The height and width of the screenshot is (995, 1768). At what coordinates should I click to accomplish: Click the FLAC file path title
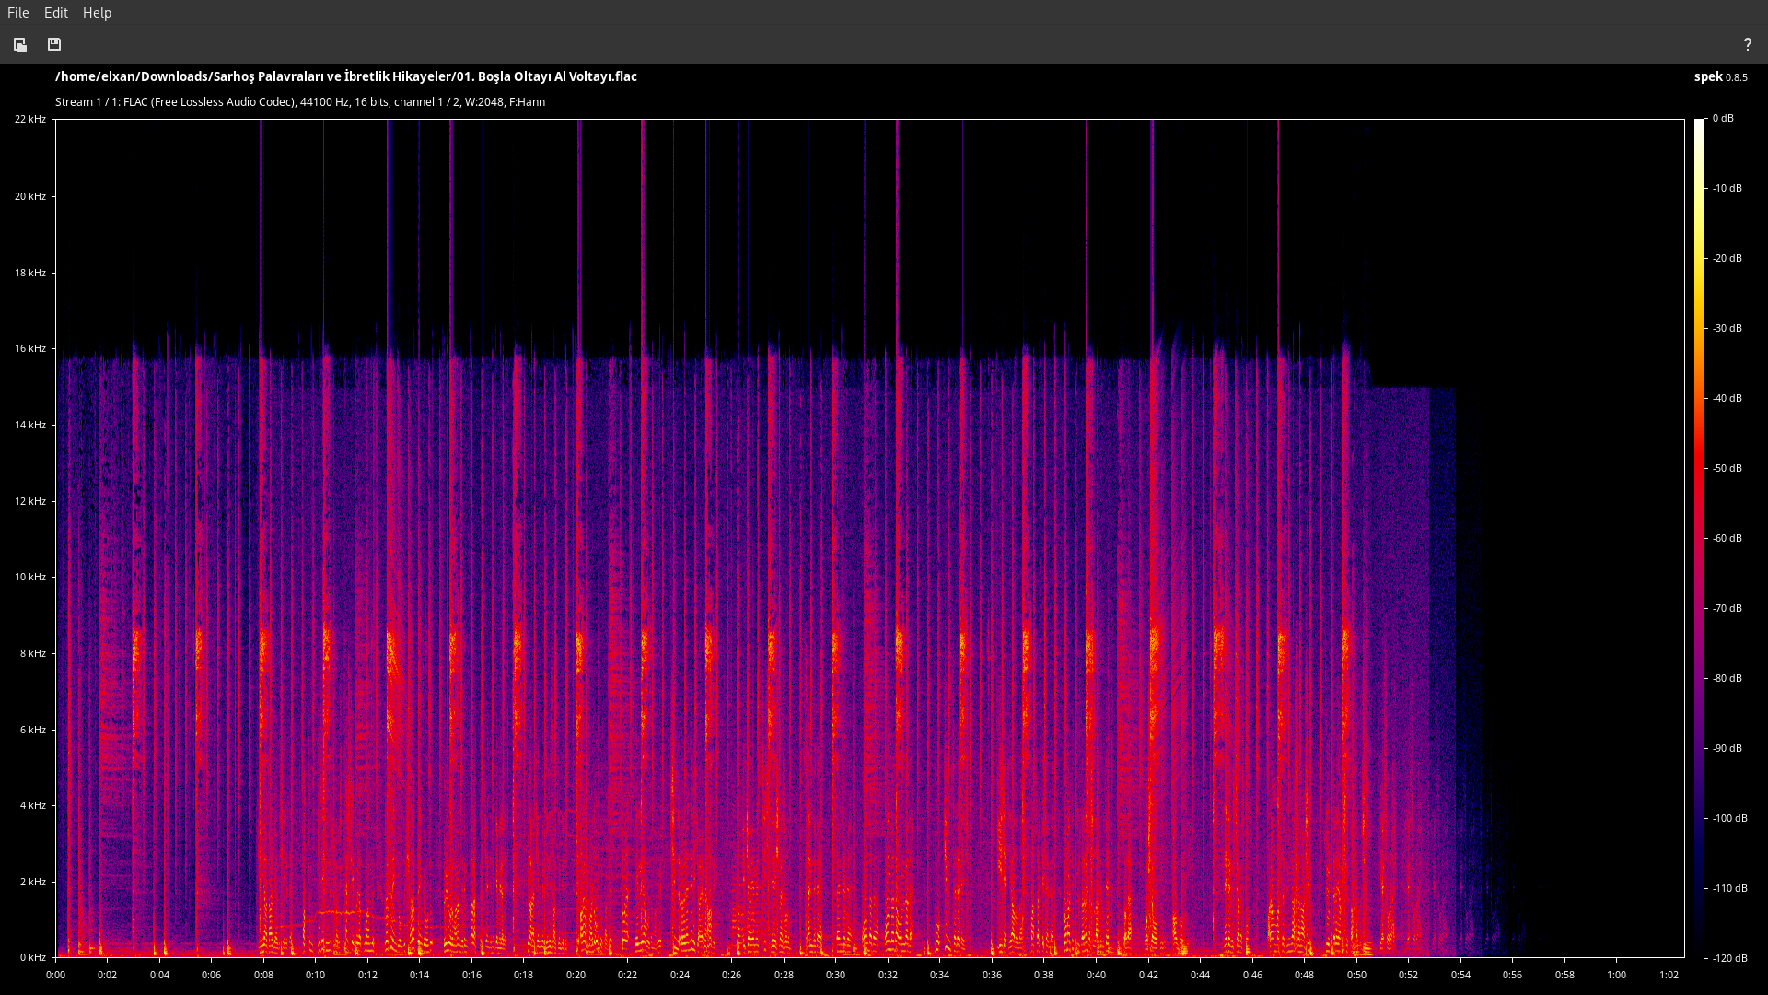[x=346, y=76]
